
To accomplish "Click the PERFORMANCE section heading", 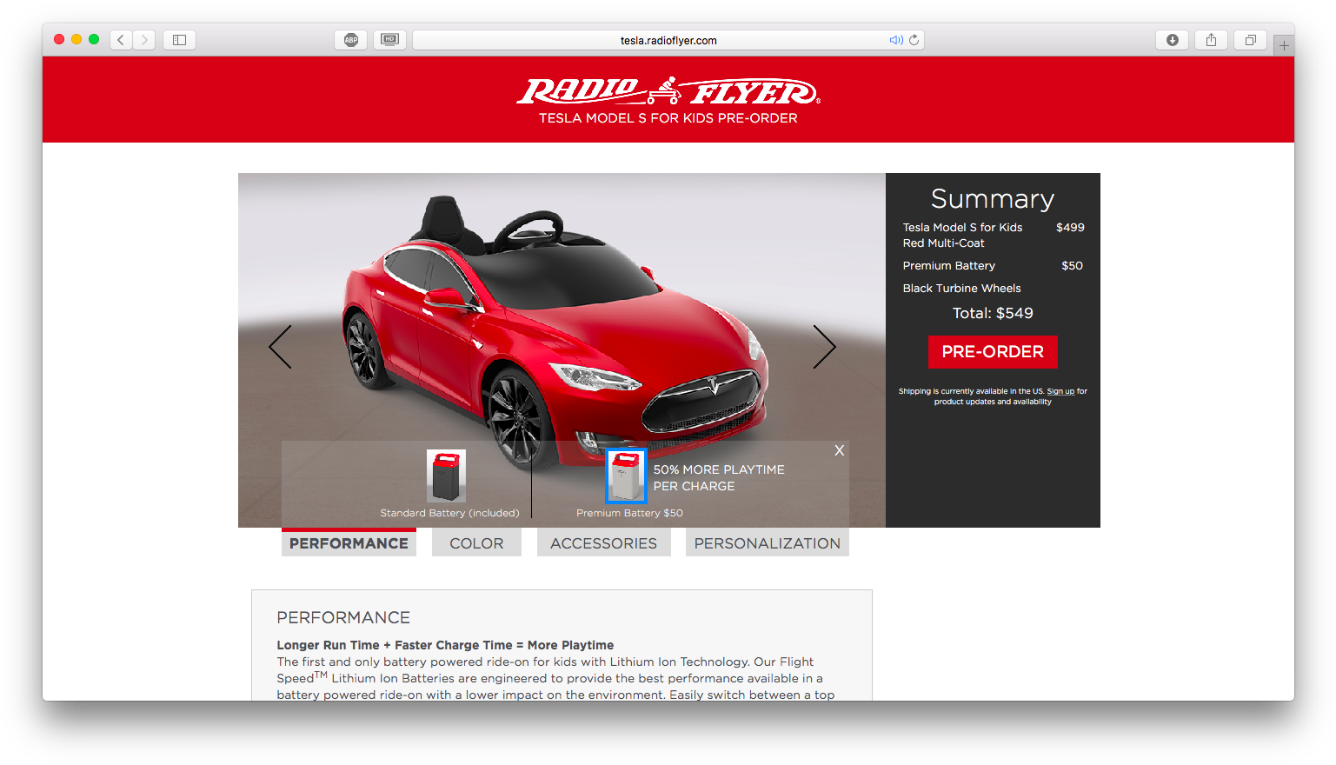I will point(343,617).
